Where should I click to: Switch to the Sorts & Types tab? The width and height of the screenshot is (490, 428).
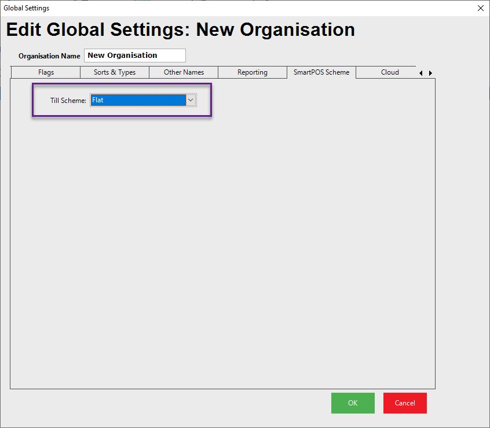tap(115, 72)
